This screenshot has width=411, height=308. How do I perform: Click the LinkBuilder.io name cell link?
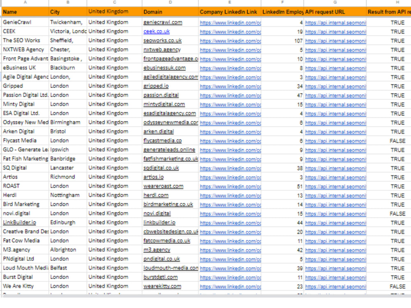point(19,223)
